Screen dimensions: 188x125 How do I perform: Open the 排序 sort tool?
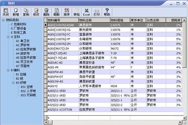pyautogui.click(x=67, y=12)
